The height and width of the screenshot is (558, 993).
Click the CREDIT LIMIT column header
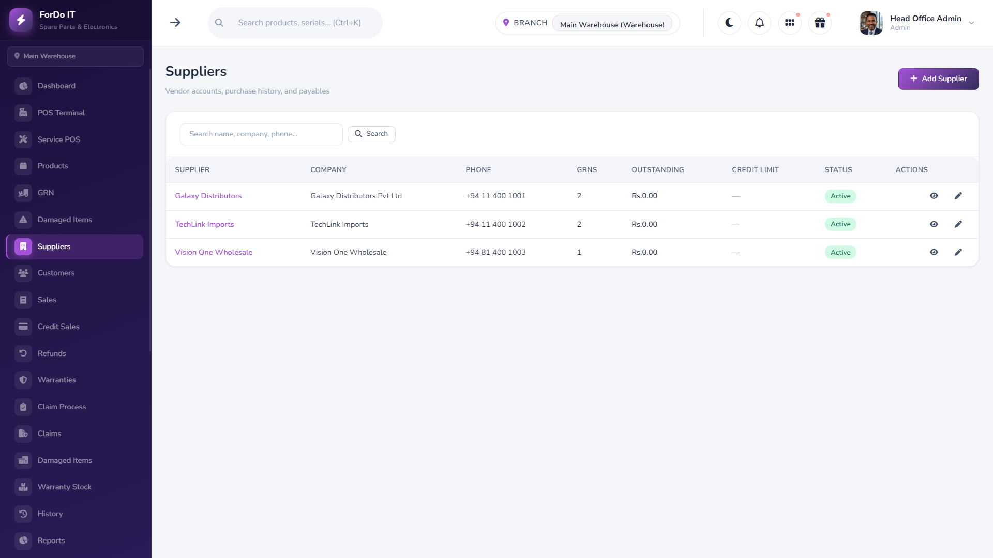point(755,169)
